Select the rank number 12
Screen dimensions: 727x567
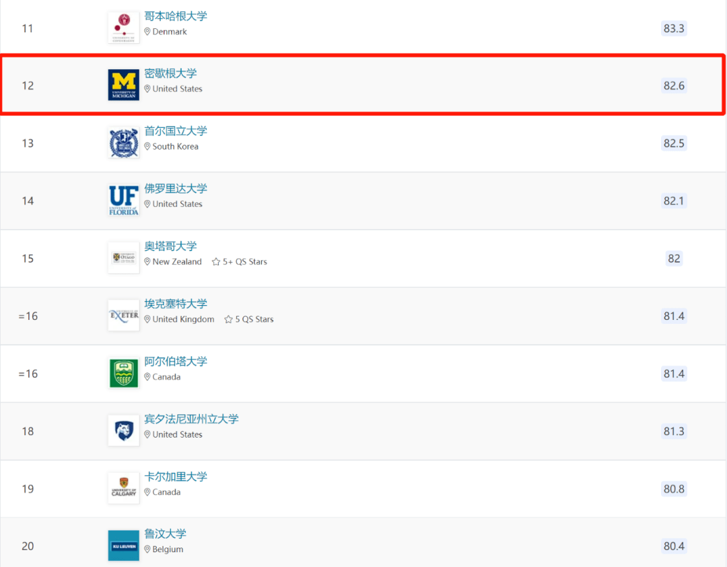28,86
